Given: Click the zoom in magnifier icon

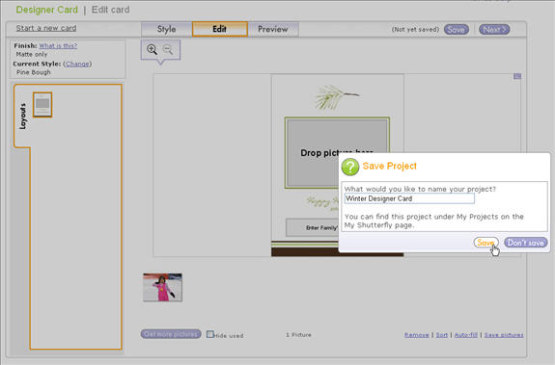Looking at the screenshot, I should pos(152,49).
